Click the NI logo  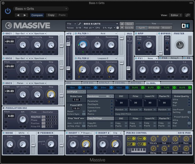pos(186,26)
